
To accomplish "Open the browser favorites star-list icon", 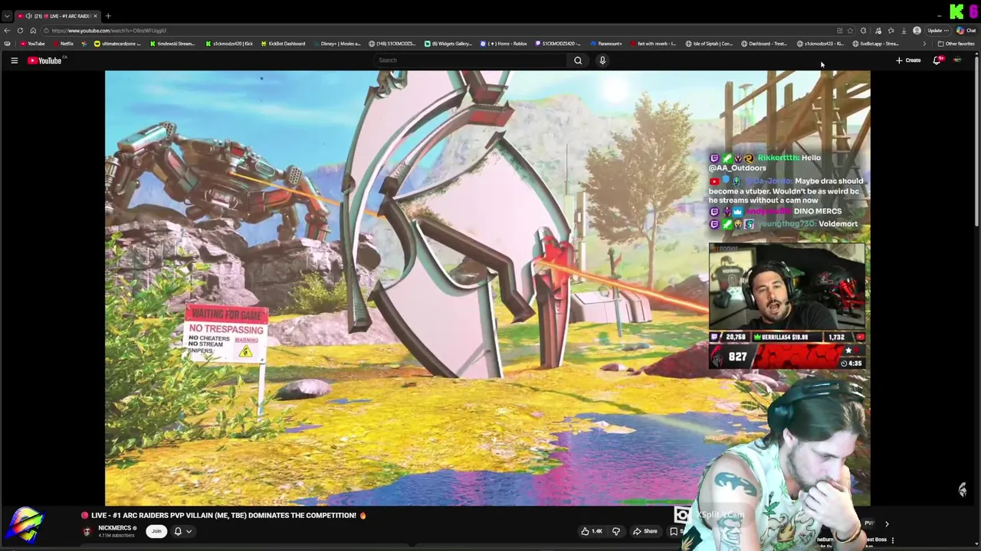I will coord(891,31).
